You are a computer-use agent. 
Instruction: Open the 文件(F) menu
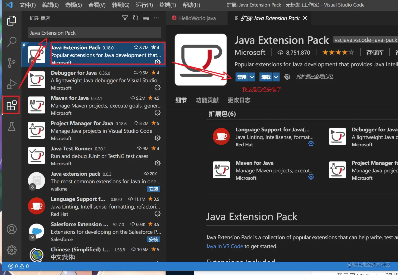click(28, 5)
